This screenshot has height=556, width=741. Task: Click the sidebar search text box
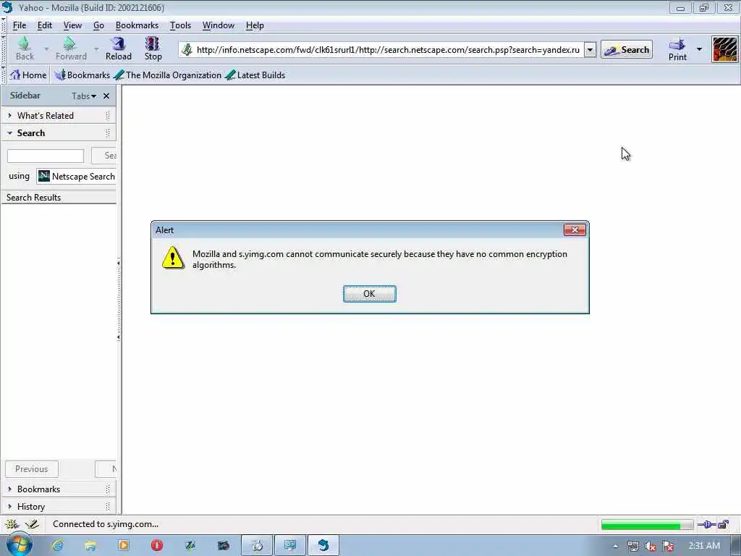[46, 156]
